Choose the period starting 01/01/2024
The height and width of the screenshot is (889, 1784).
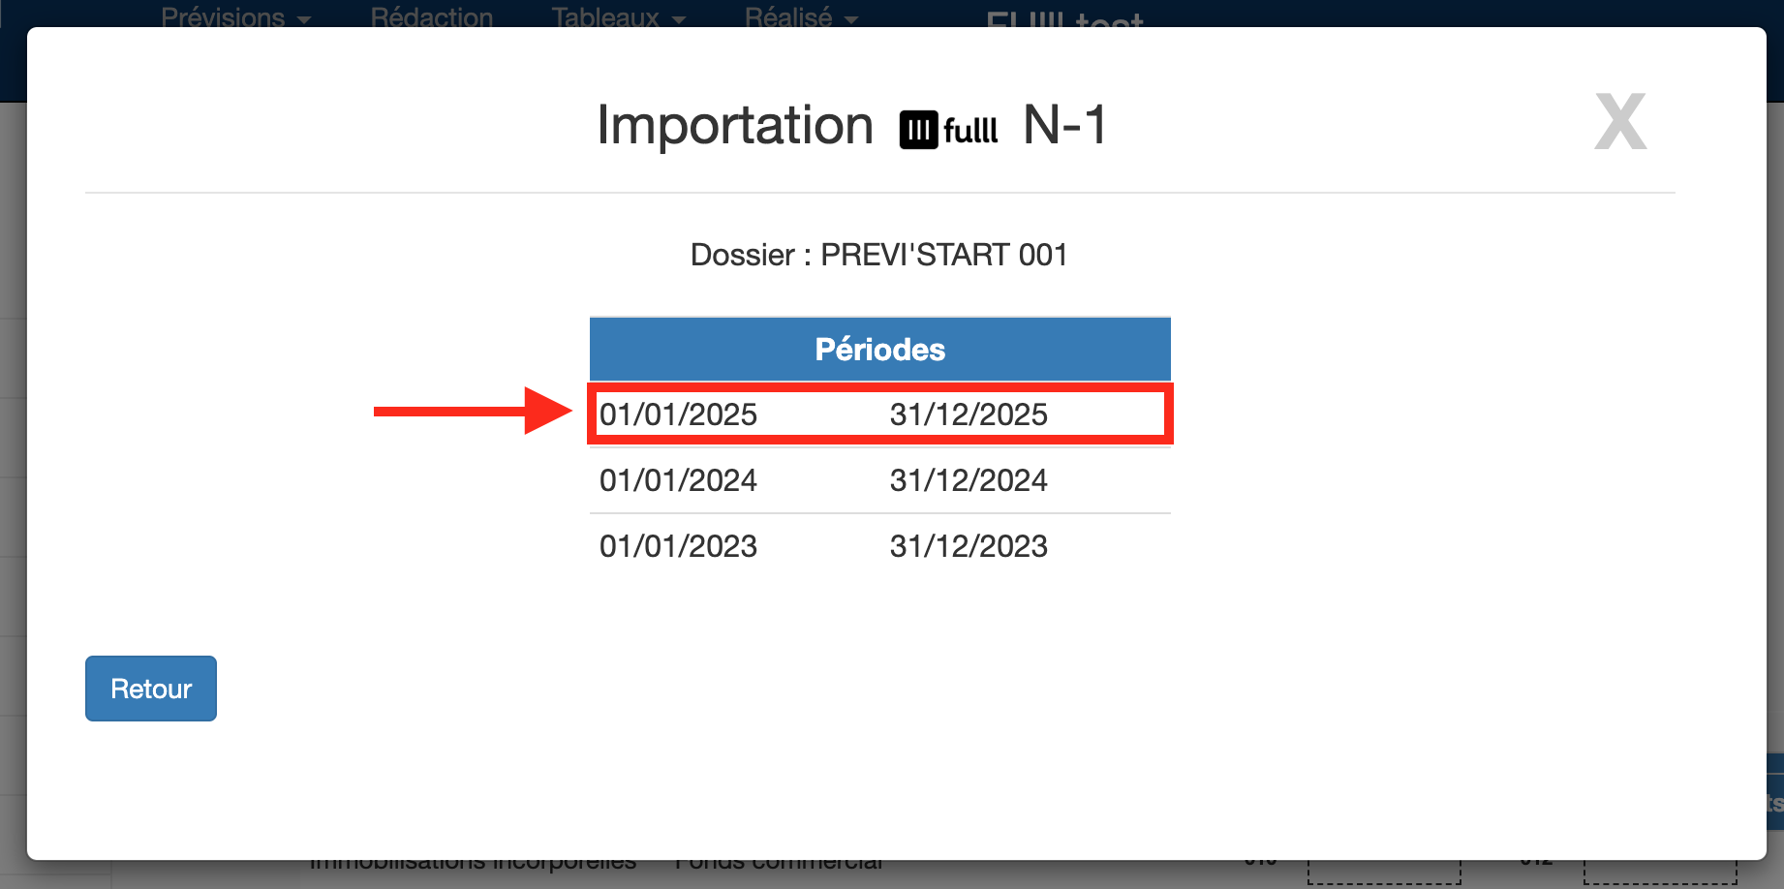678,480
